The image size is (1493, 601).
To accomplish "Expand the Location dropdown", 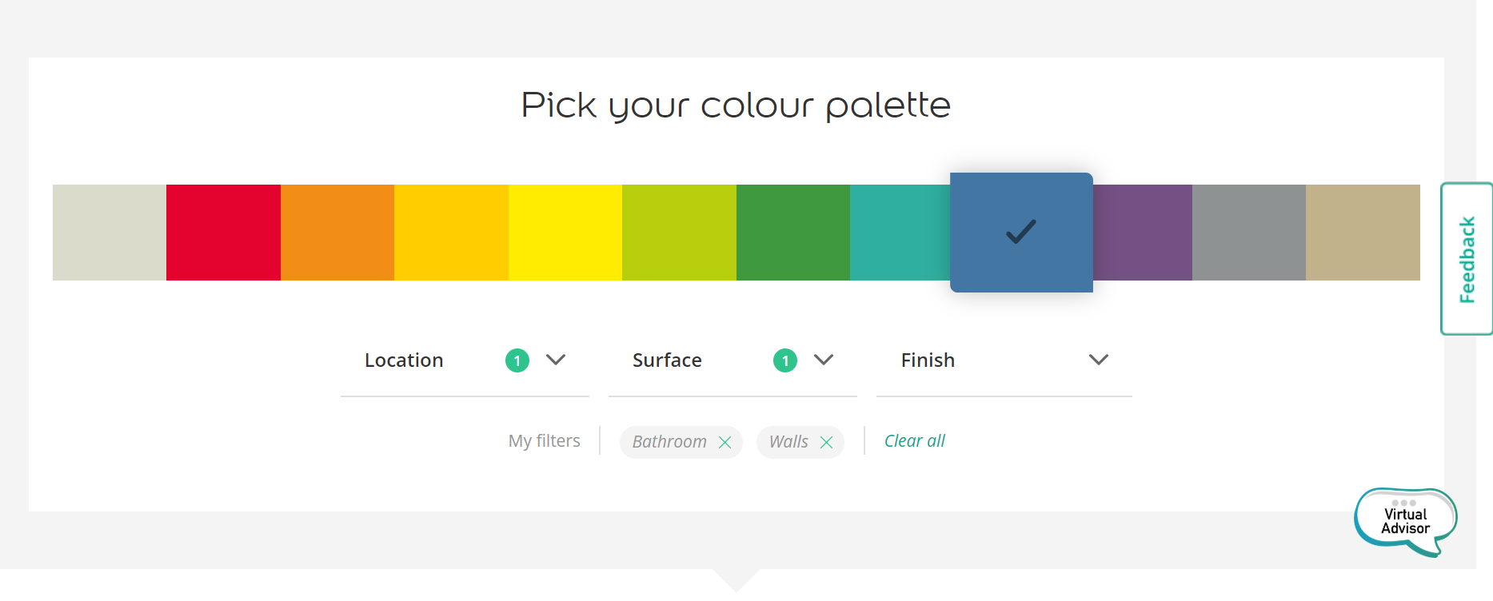I will pos(556,360).
